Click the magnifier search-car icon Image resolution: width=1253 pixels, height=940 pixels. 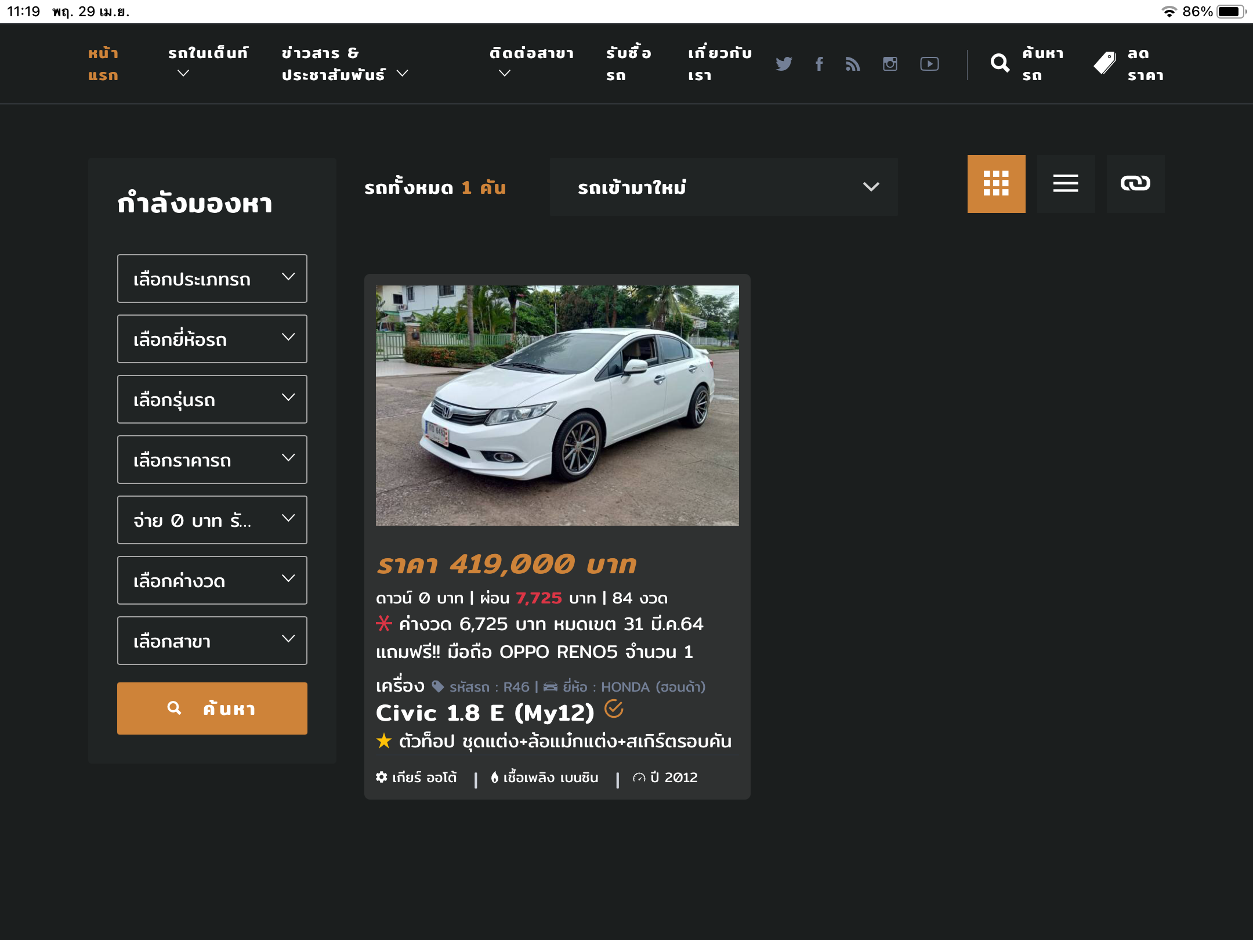click(x=1000, y=63)
